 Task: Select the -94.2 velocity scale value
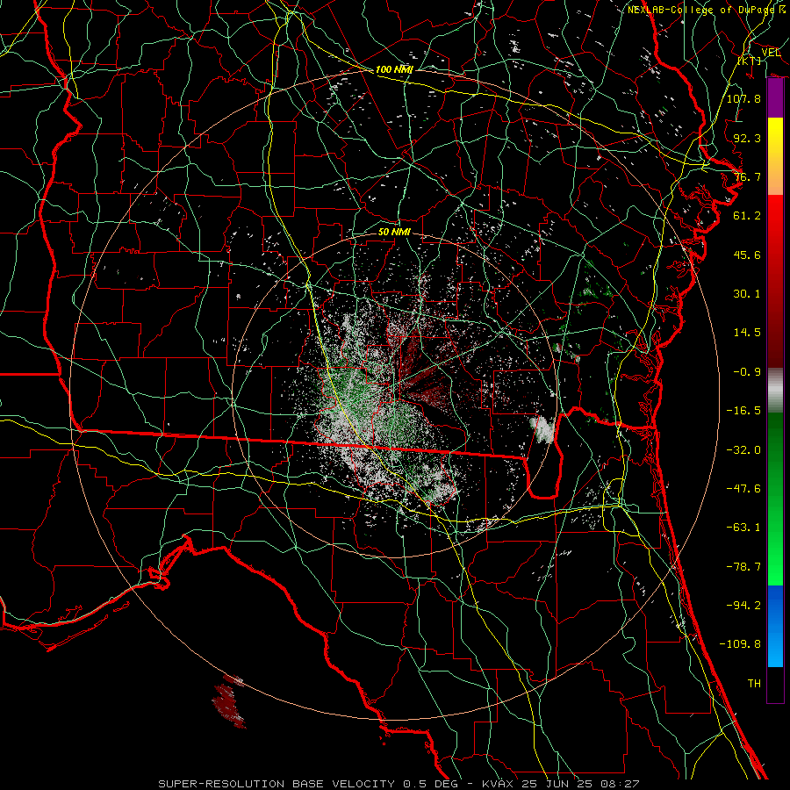[x=743, y=606]
